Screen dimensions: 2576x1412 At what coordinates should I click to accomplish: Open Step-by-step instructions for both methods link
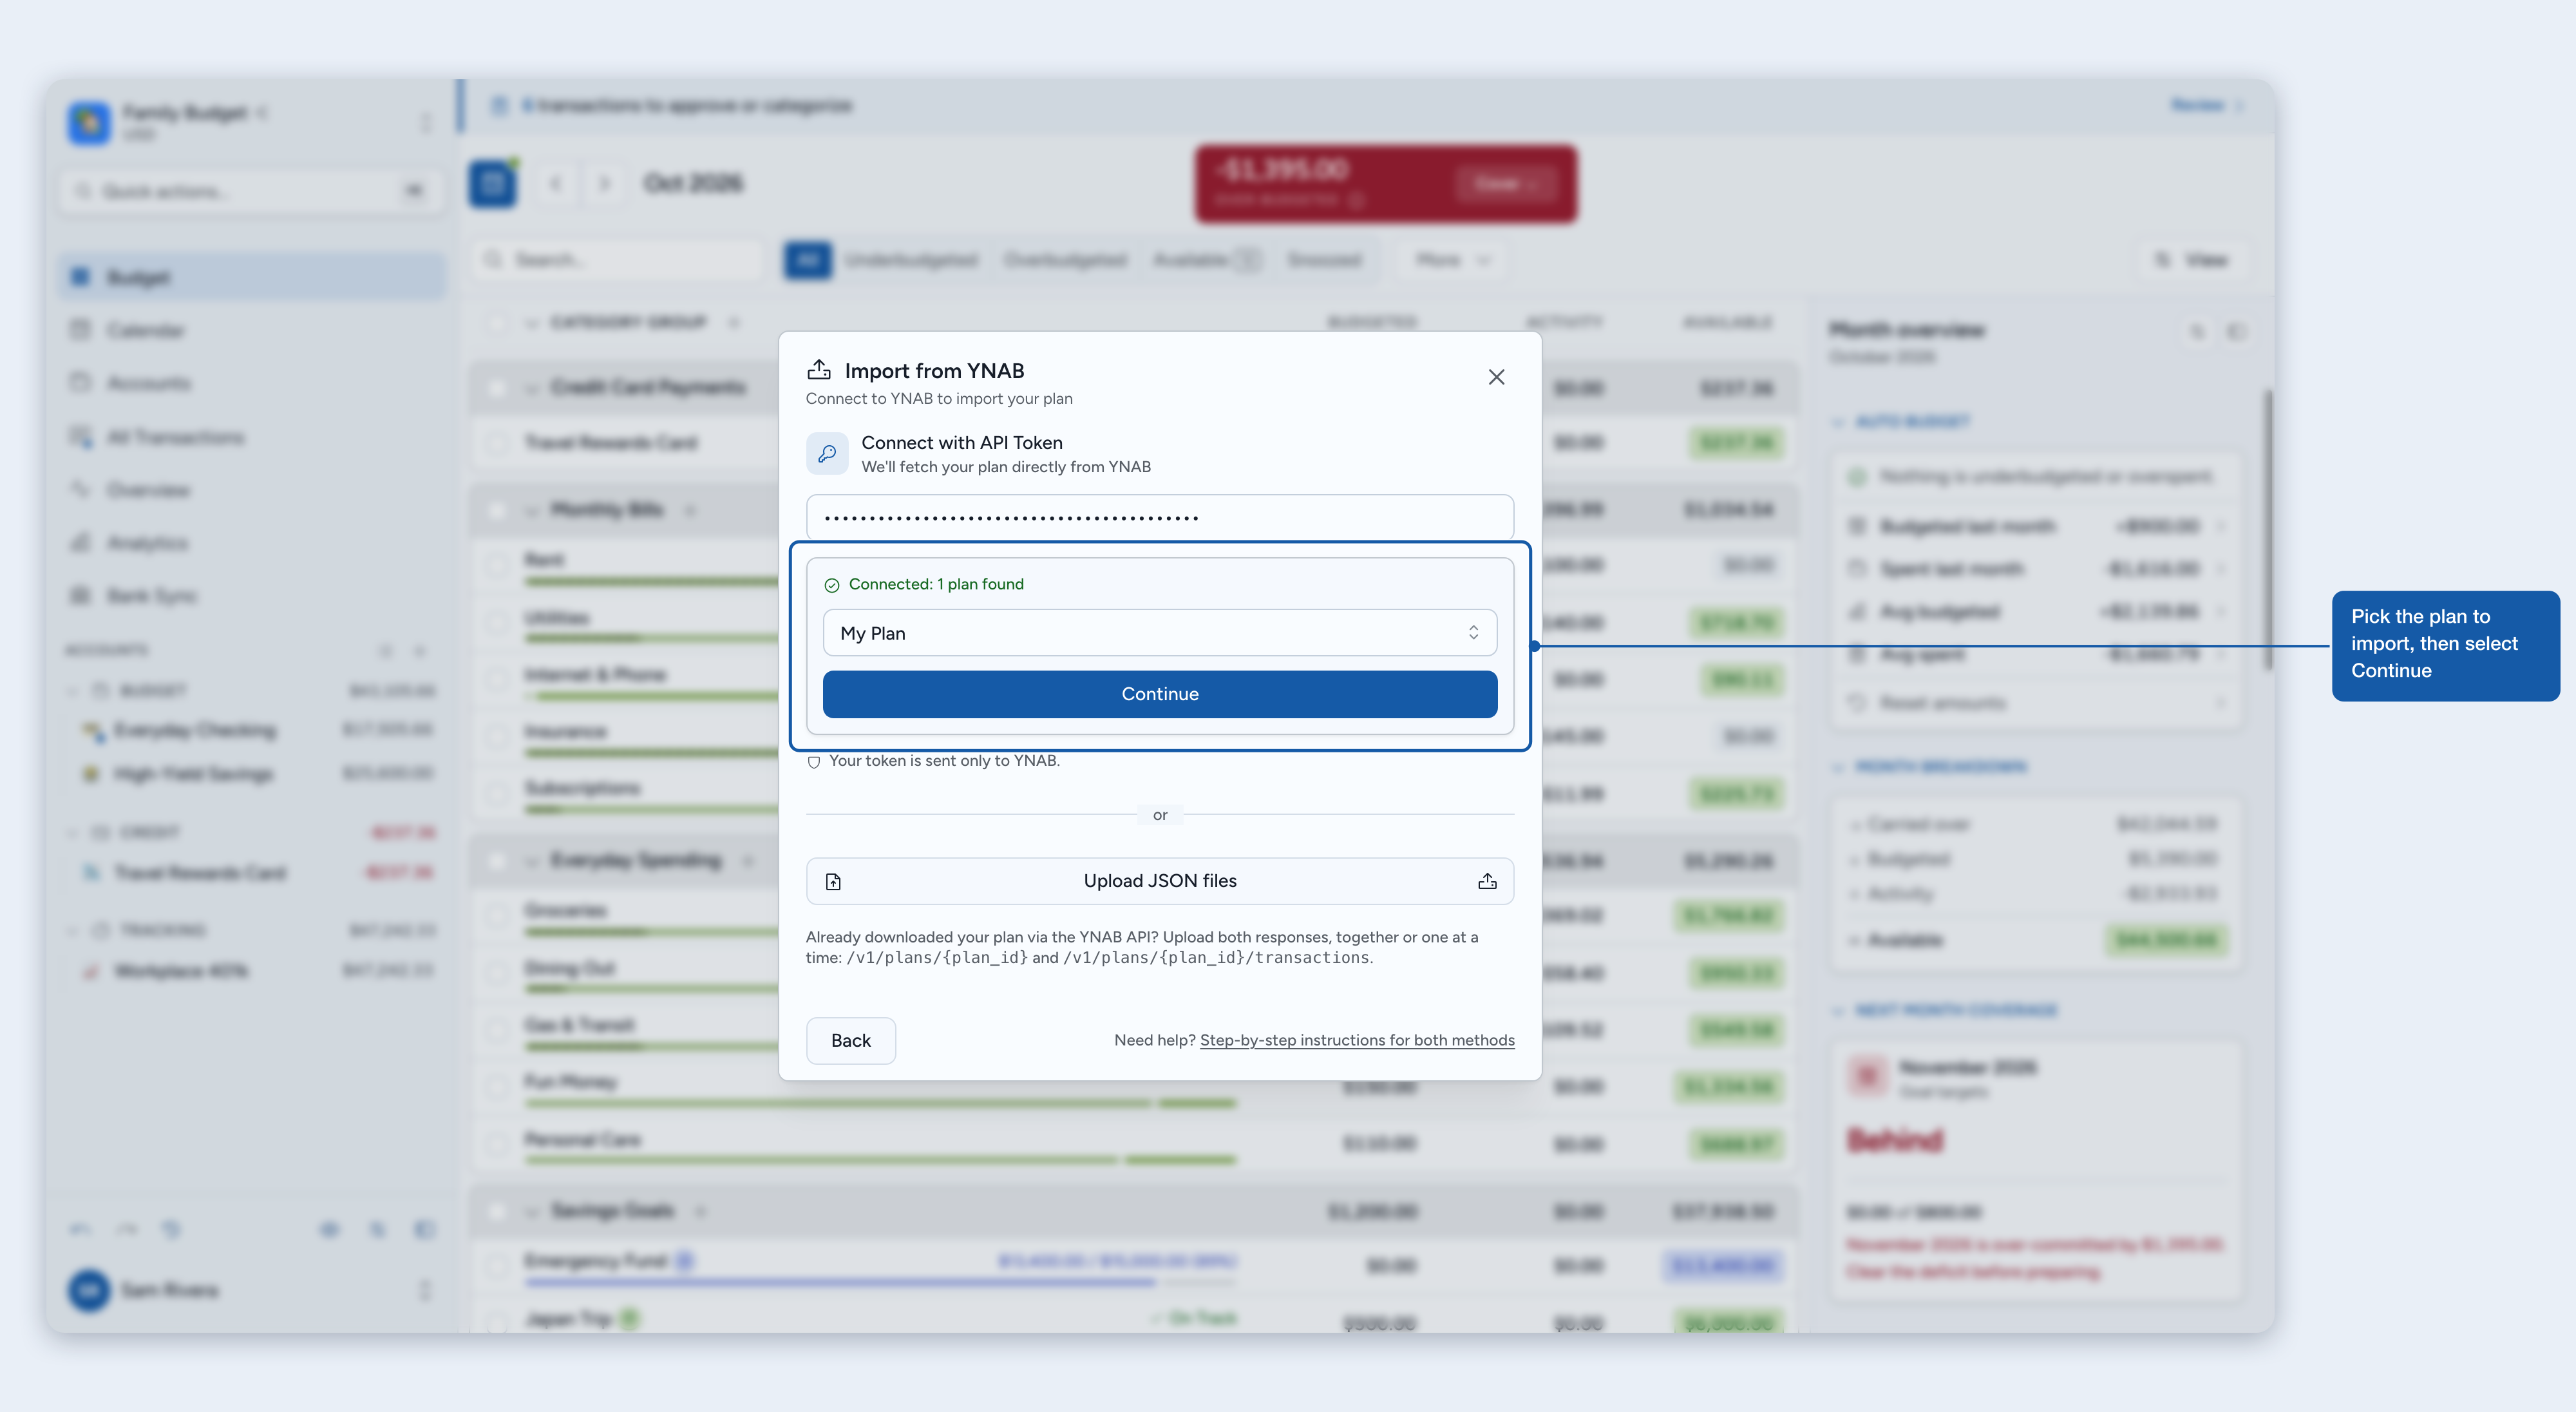click(1357, 1040)
